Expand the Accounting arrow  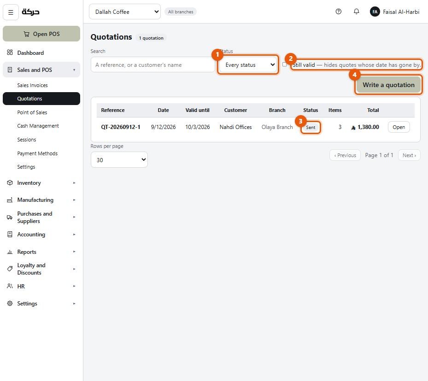[74, 234]
